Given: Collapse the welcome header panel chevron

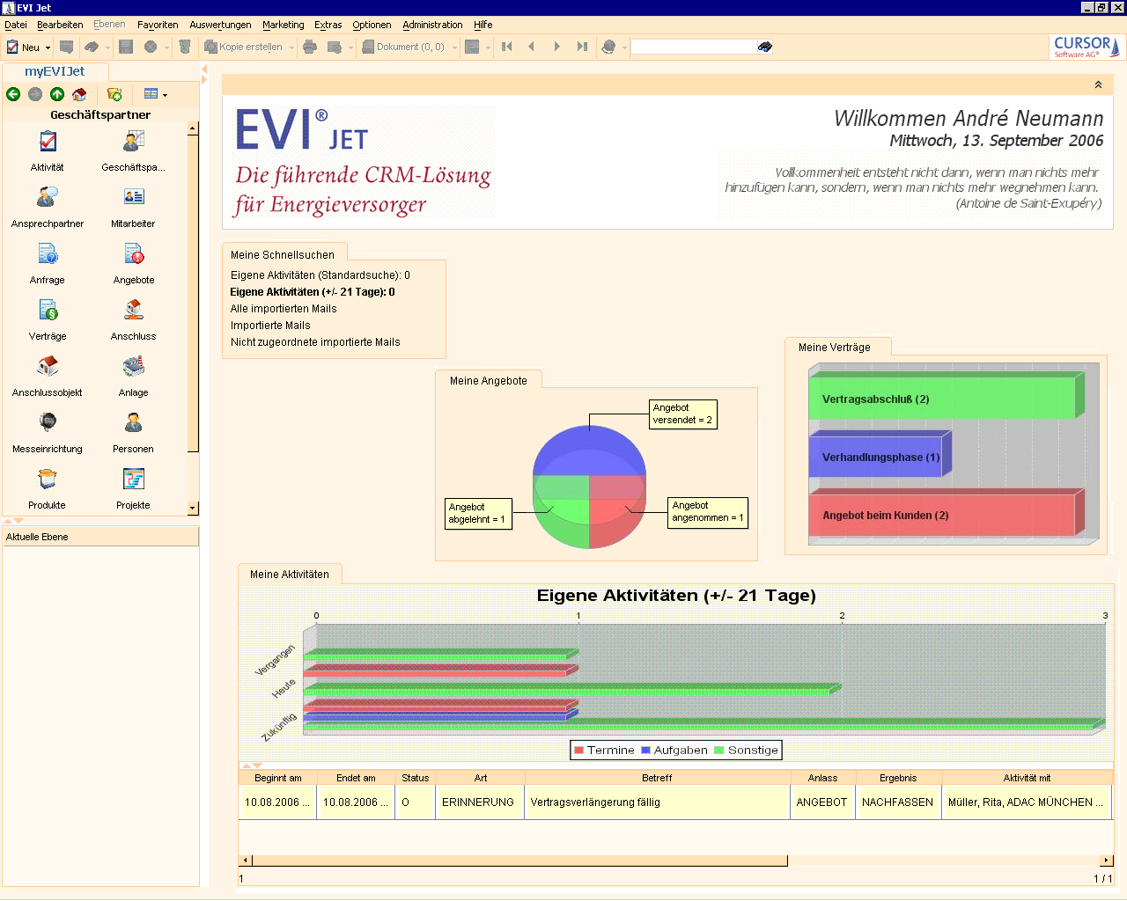Looking at the screenshot, I should (1098, 85).
